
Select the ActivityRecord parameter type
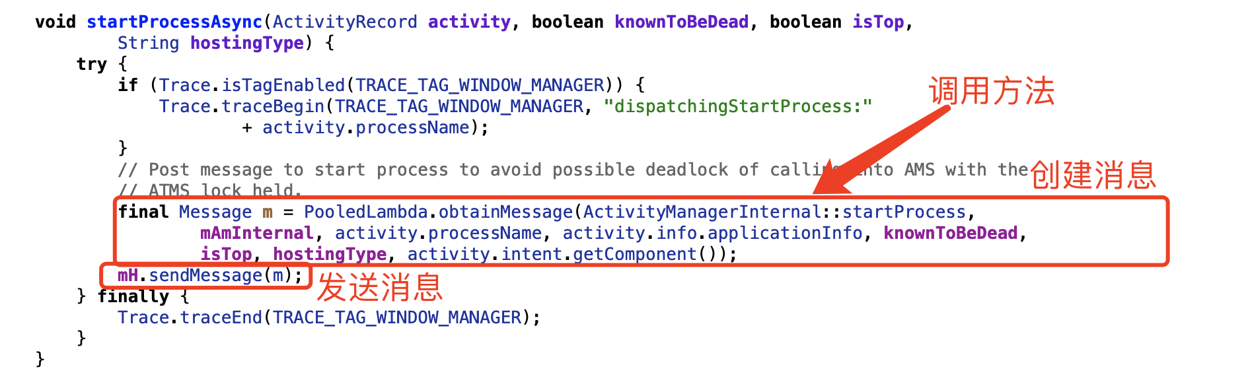345,22
